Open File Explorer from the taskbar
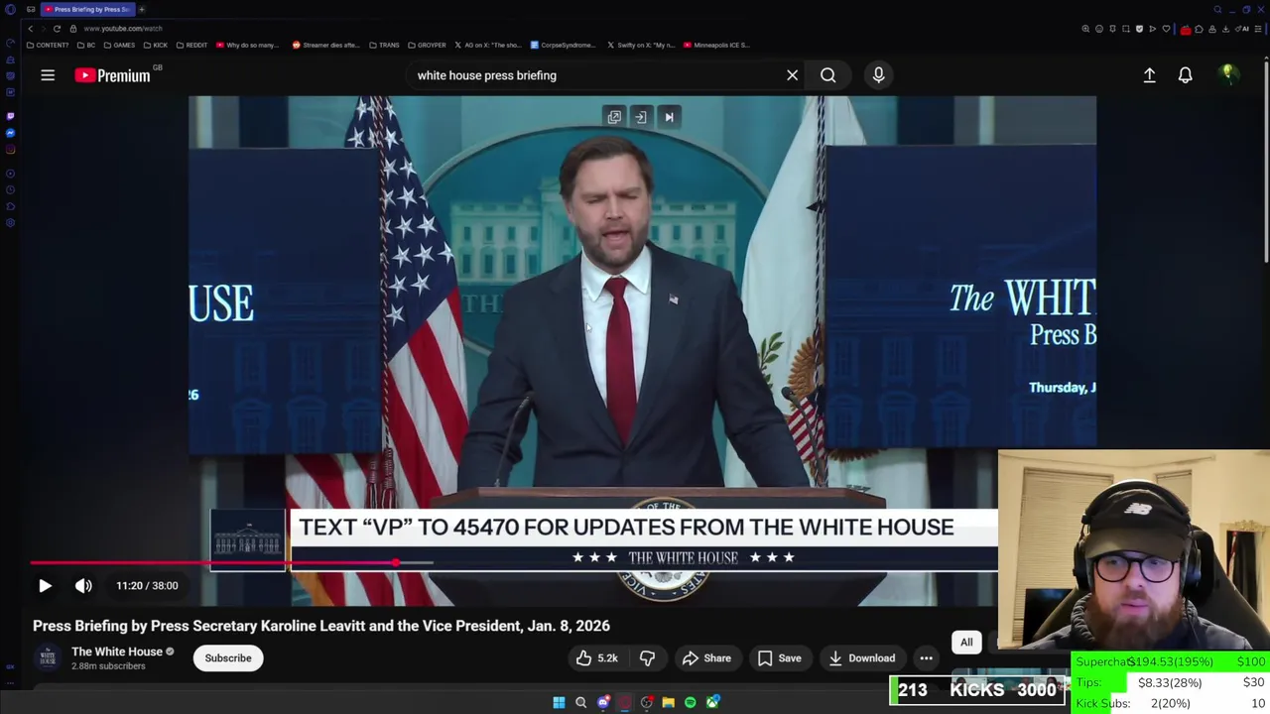The image size is (1270, 714). click(x=669, y=703)
